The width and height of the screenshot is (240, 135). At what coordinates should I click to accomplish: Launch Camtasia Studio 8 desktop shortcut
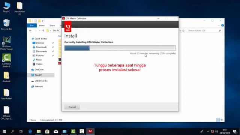click(x=6, y=60)
